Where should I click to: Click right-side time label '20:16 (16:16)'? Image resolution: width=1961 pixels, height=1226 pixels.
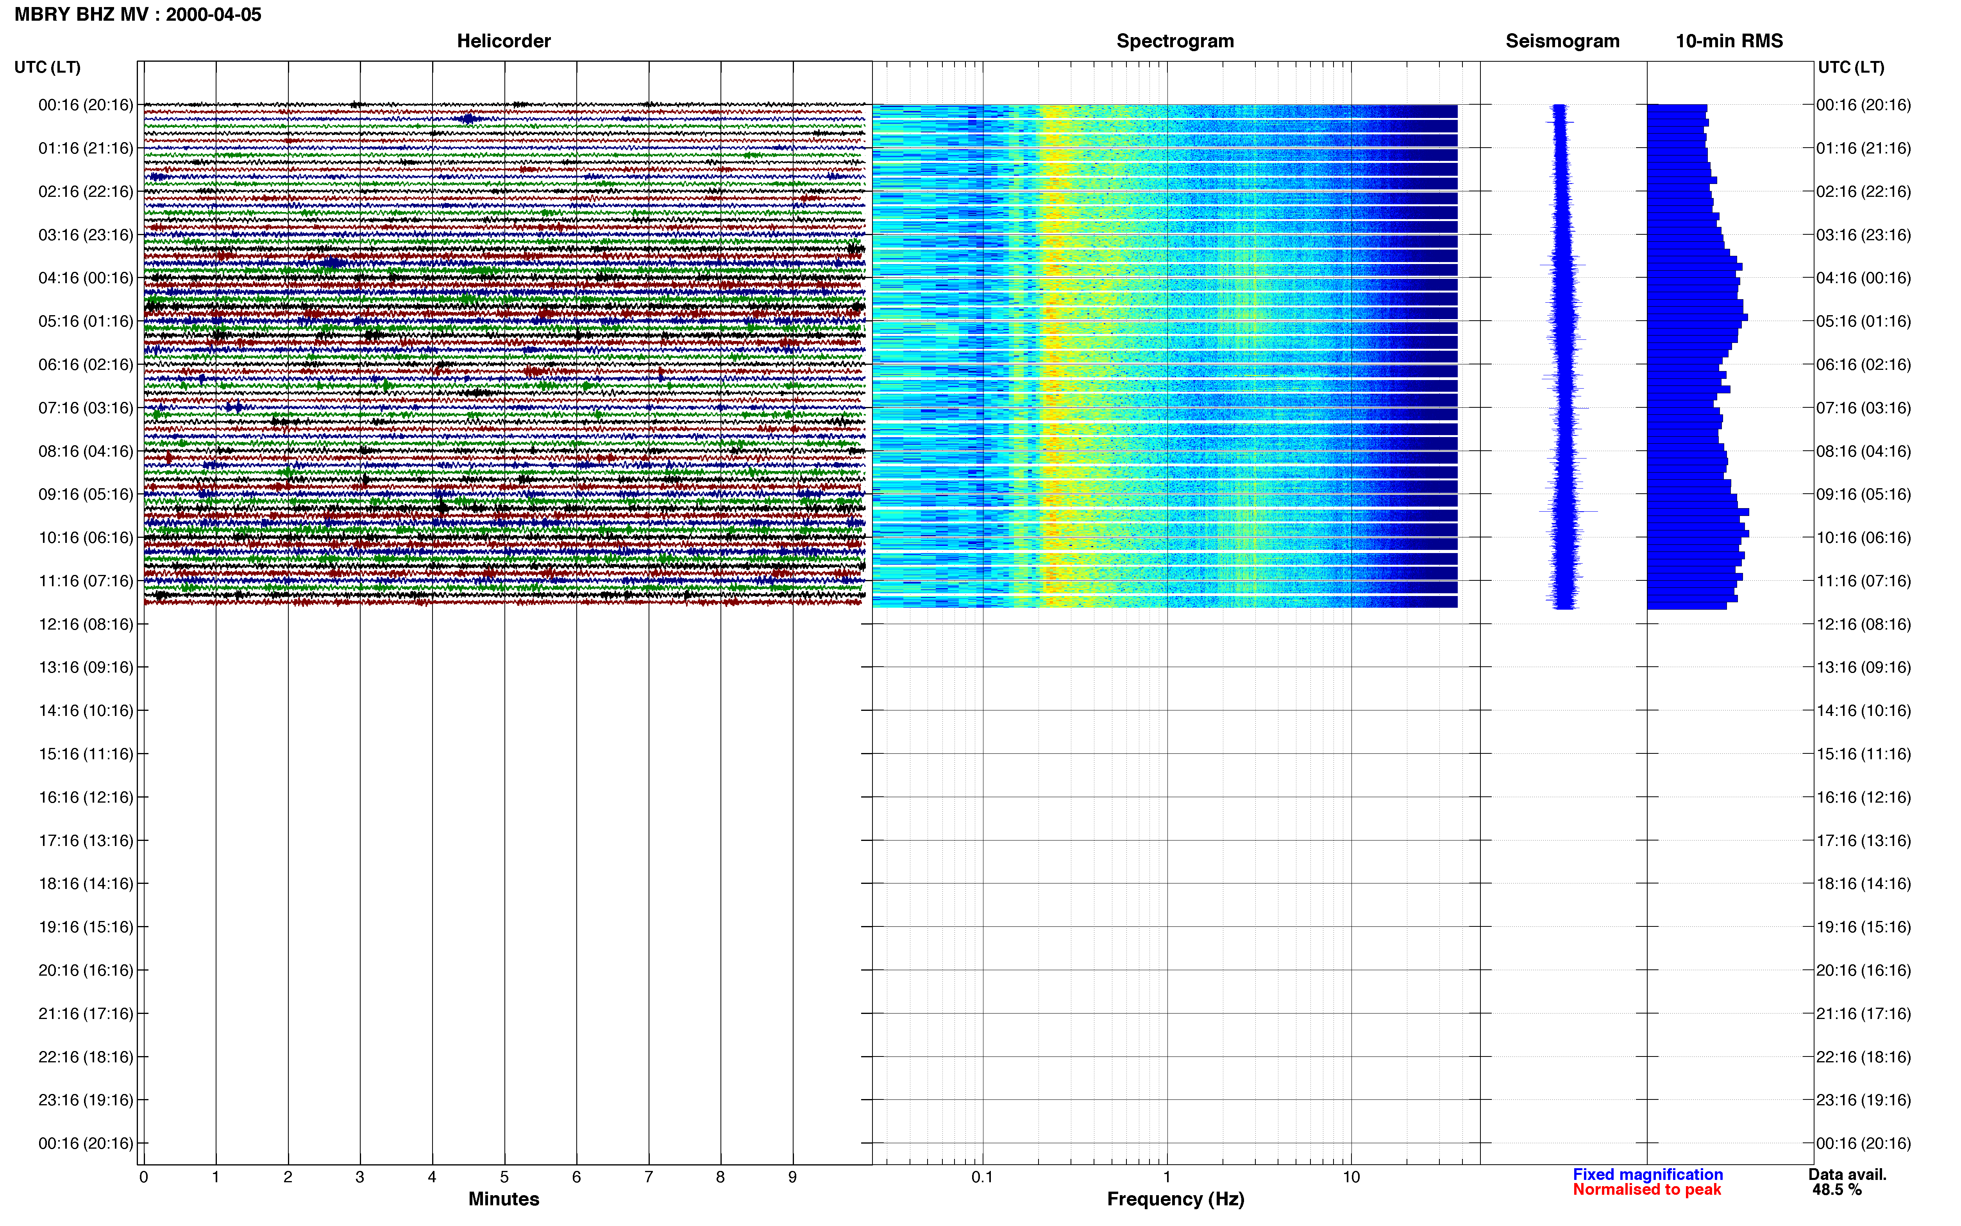(1864, 970)
